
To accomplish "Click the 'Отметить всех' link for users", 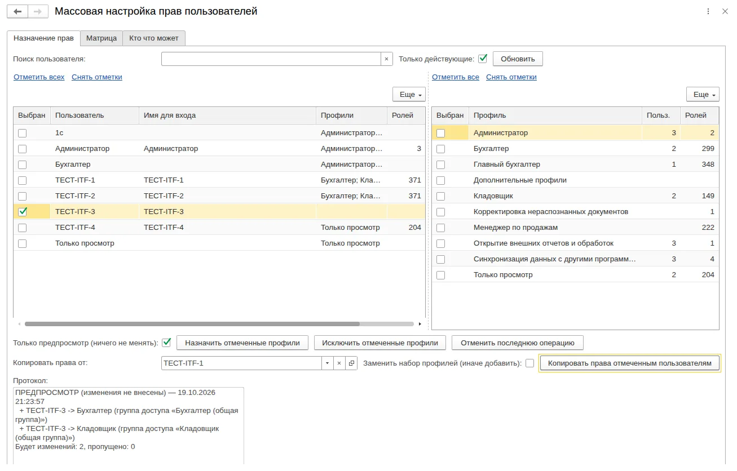I will [x=39, y=77].
